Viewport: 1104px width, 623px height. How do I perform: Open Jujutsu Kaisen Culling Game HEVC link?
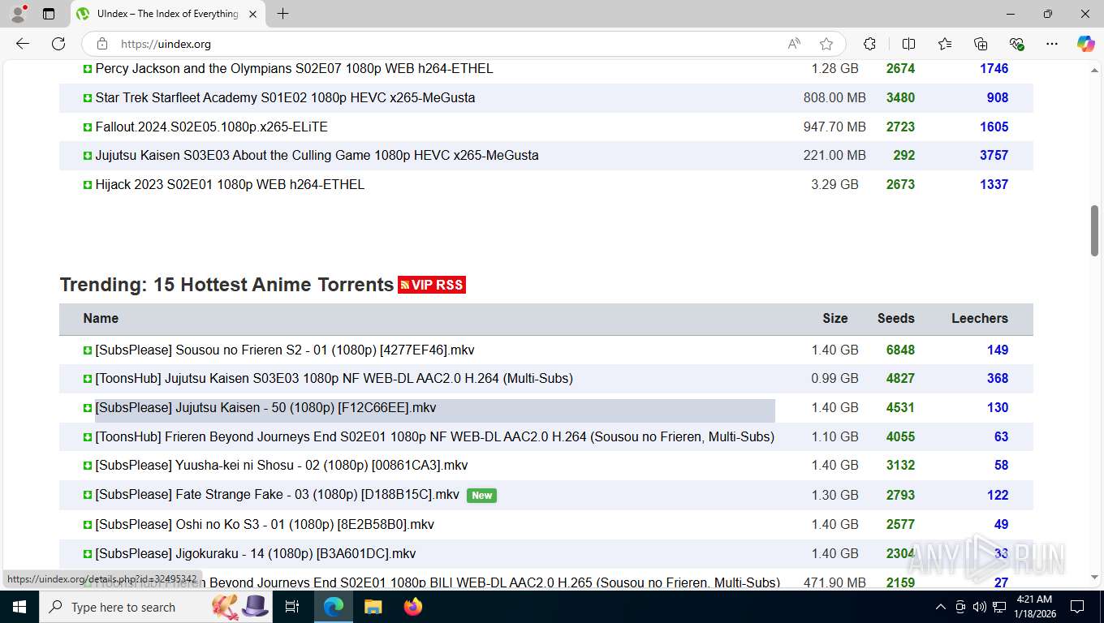point(317,155)
